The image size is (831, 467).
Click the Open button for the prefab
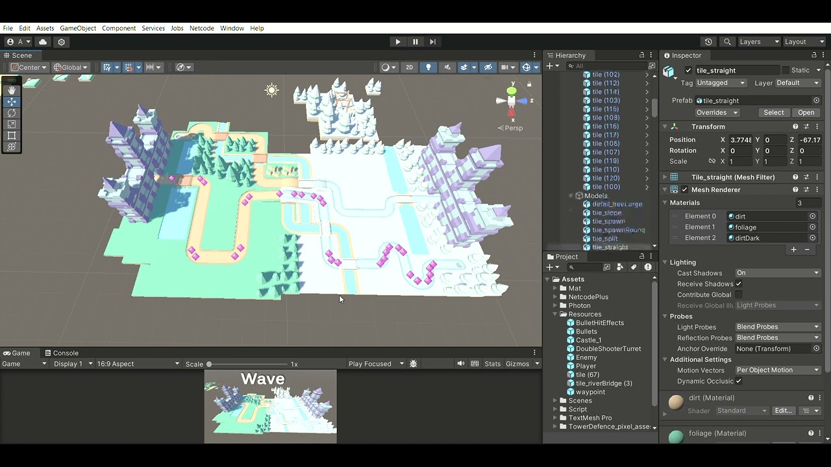(x=806, y=112)
